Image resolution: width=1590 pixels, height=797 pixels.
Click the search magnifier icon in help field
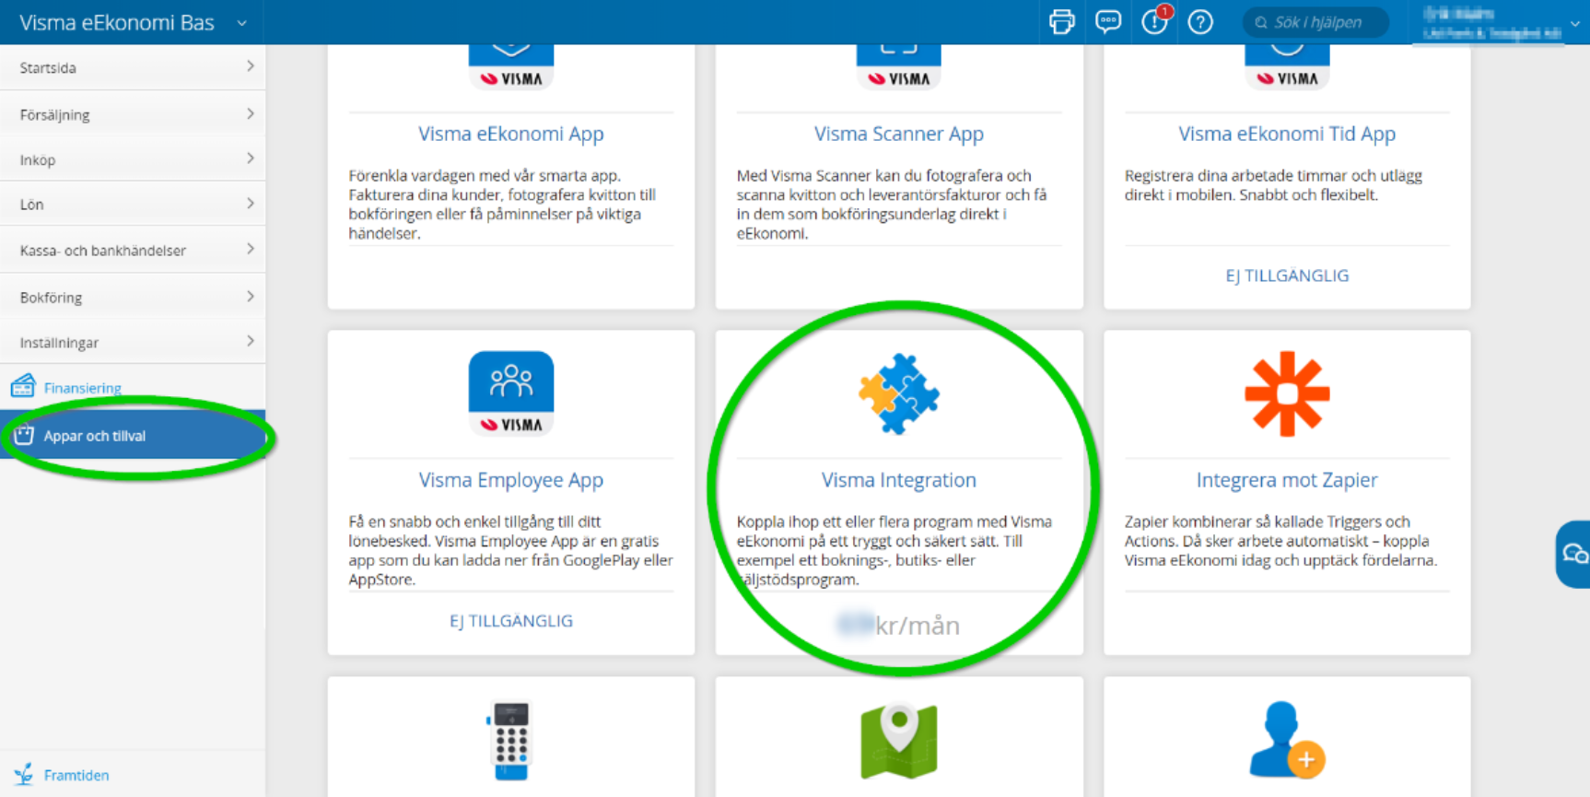[1261, 22]
